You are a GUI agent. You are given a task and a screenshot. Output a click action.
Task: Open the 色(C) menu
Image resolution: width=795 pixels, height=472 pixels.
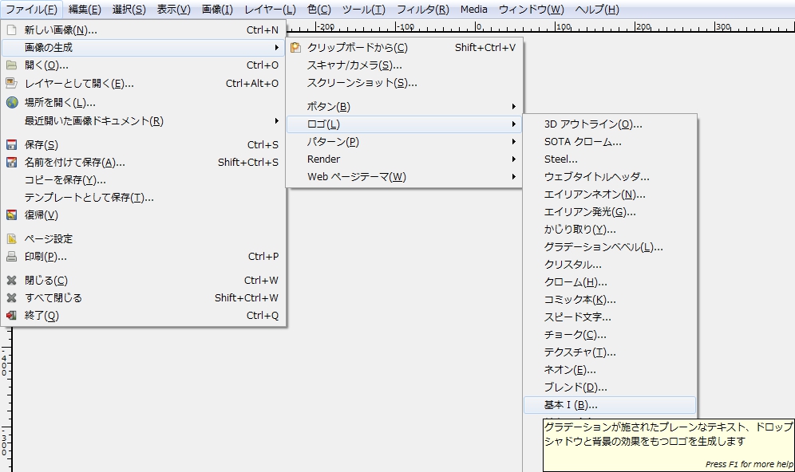[x=319, y=9]
